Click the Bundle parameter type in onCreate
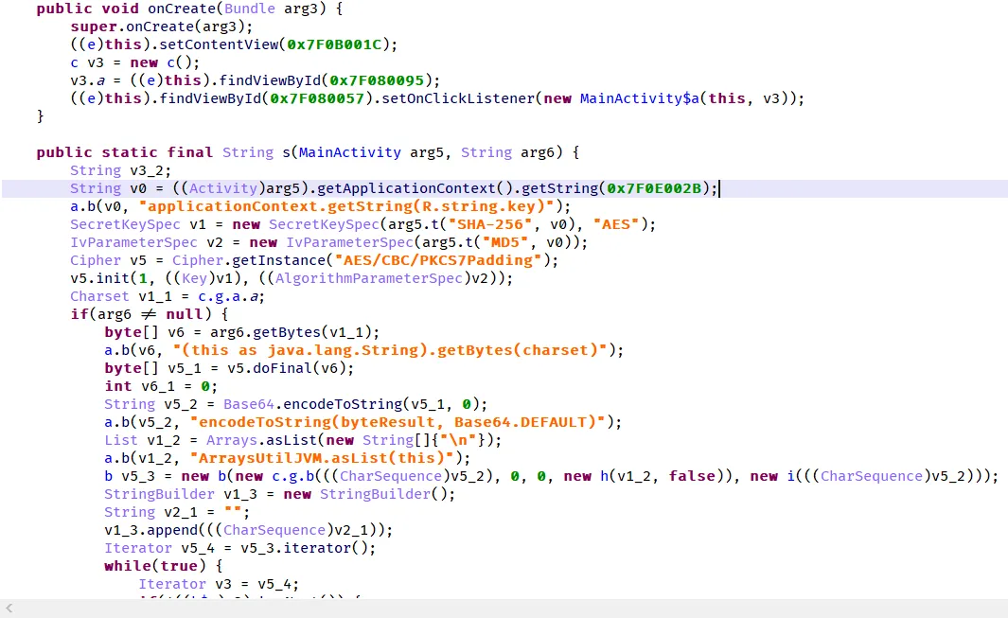 248,9
